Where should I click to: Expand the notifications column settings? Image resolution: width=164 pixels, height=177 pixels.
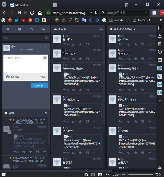[x=46, y=113]
